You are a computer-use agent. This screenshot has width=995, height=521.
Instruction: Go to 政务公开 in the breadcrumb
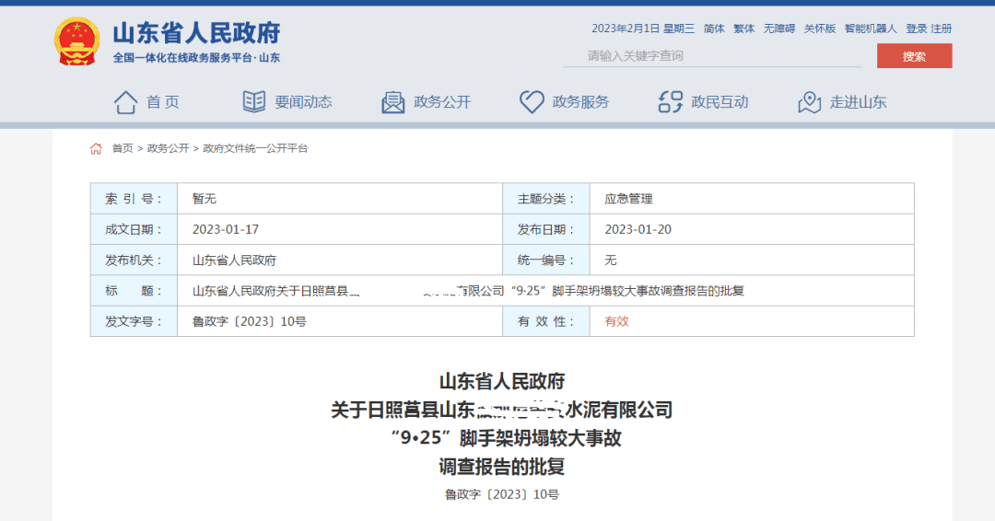[x=168, y=148]
